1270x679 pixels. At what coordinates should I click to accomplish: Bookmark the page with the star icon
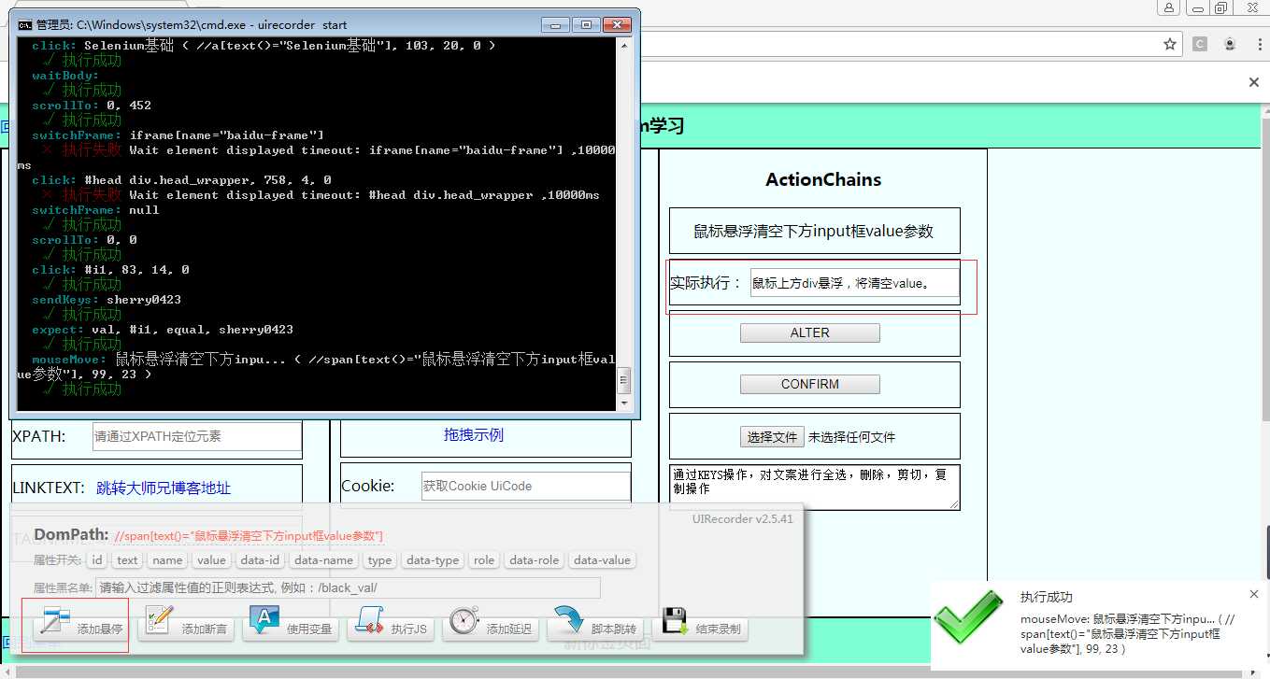tap(1169, 44)
